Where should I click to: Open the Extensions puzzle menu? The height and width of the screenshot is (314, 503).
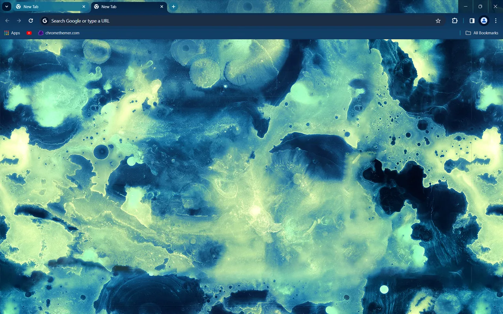[455, 21]
